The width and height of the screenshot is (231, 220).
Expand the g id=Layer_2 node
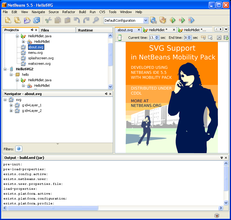click(11, 111)
